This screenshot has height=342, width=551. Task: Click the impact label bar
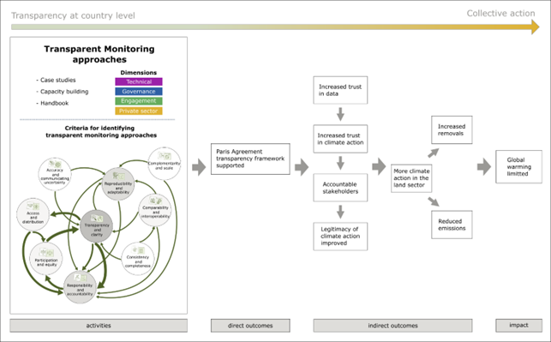[x=518, y=325]
